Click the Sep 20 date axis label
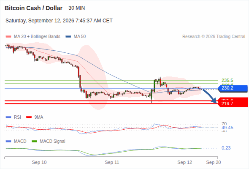Image resolution: width=249 pixels, height=169 pixels. pos(214,162)
